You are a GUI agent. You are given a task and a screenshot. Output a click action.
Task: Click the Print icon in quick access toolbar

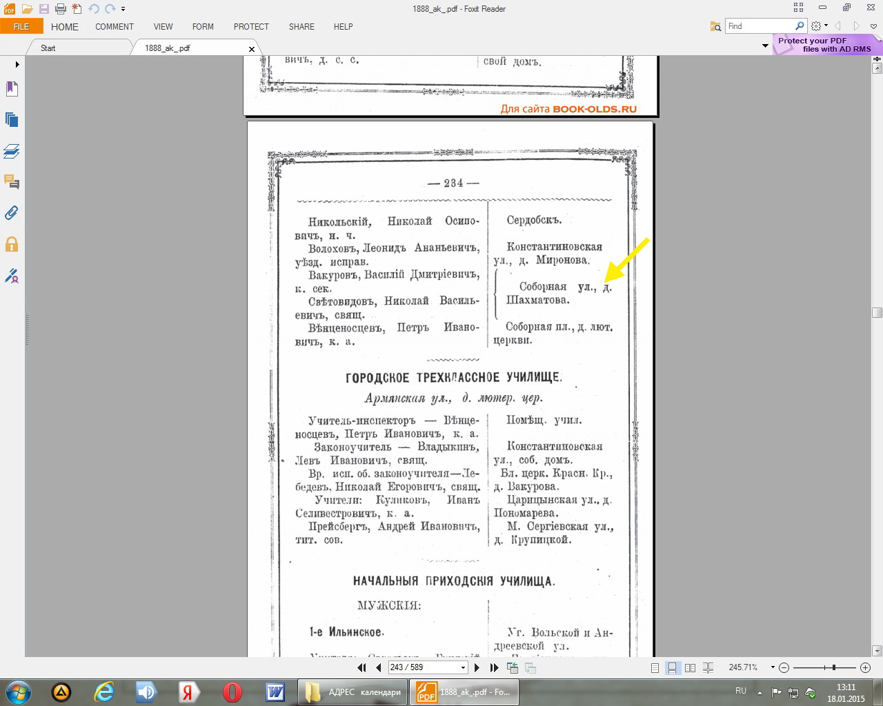coord(60,9)
